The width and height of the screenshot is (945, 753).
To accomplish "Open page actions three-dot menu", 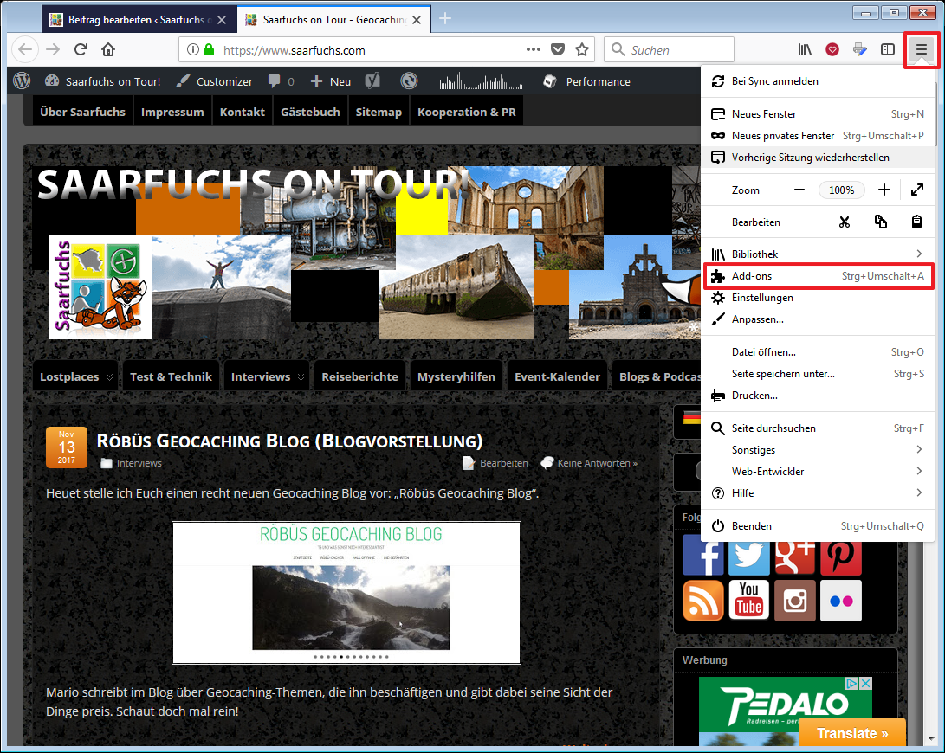I will click(x=534, y=50).
